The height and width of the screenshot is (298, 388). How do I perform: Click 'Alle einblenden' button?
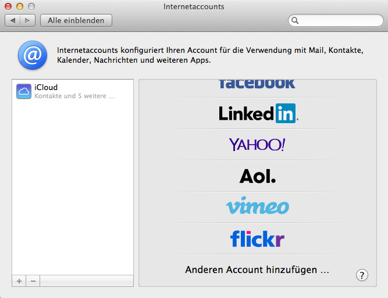(x=76, y=20)
